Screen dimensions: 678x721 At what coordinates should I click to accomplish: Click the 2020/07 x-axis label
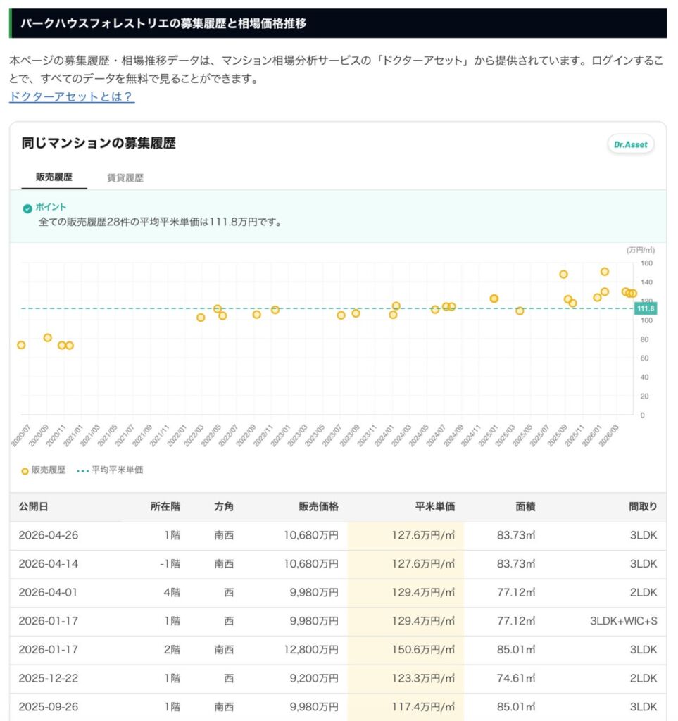point(20,435)
